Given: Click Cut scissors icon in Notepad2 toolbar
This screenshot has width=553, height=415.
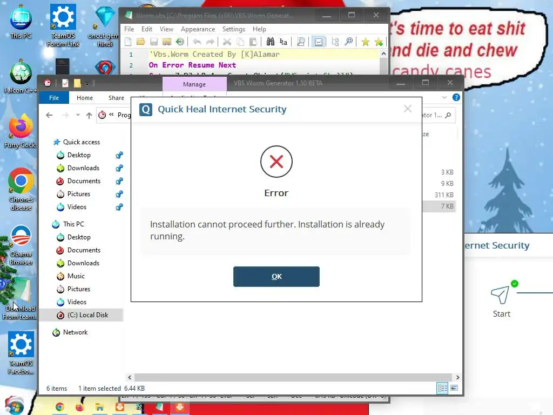Looking at the screenshot, I should pos(227,42).
